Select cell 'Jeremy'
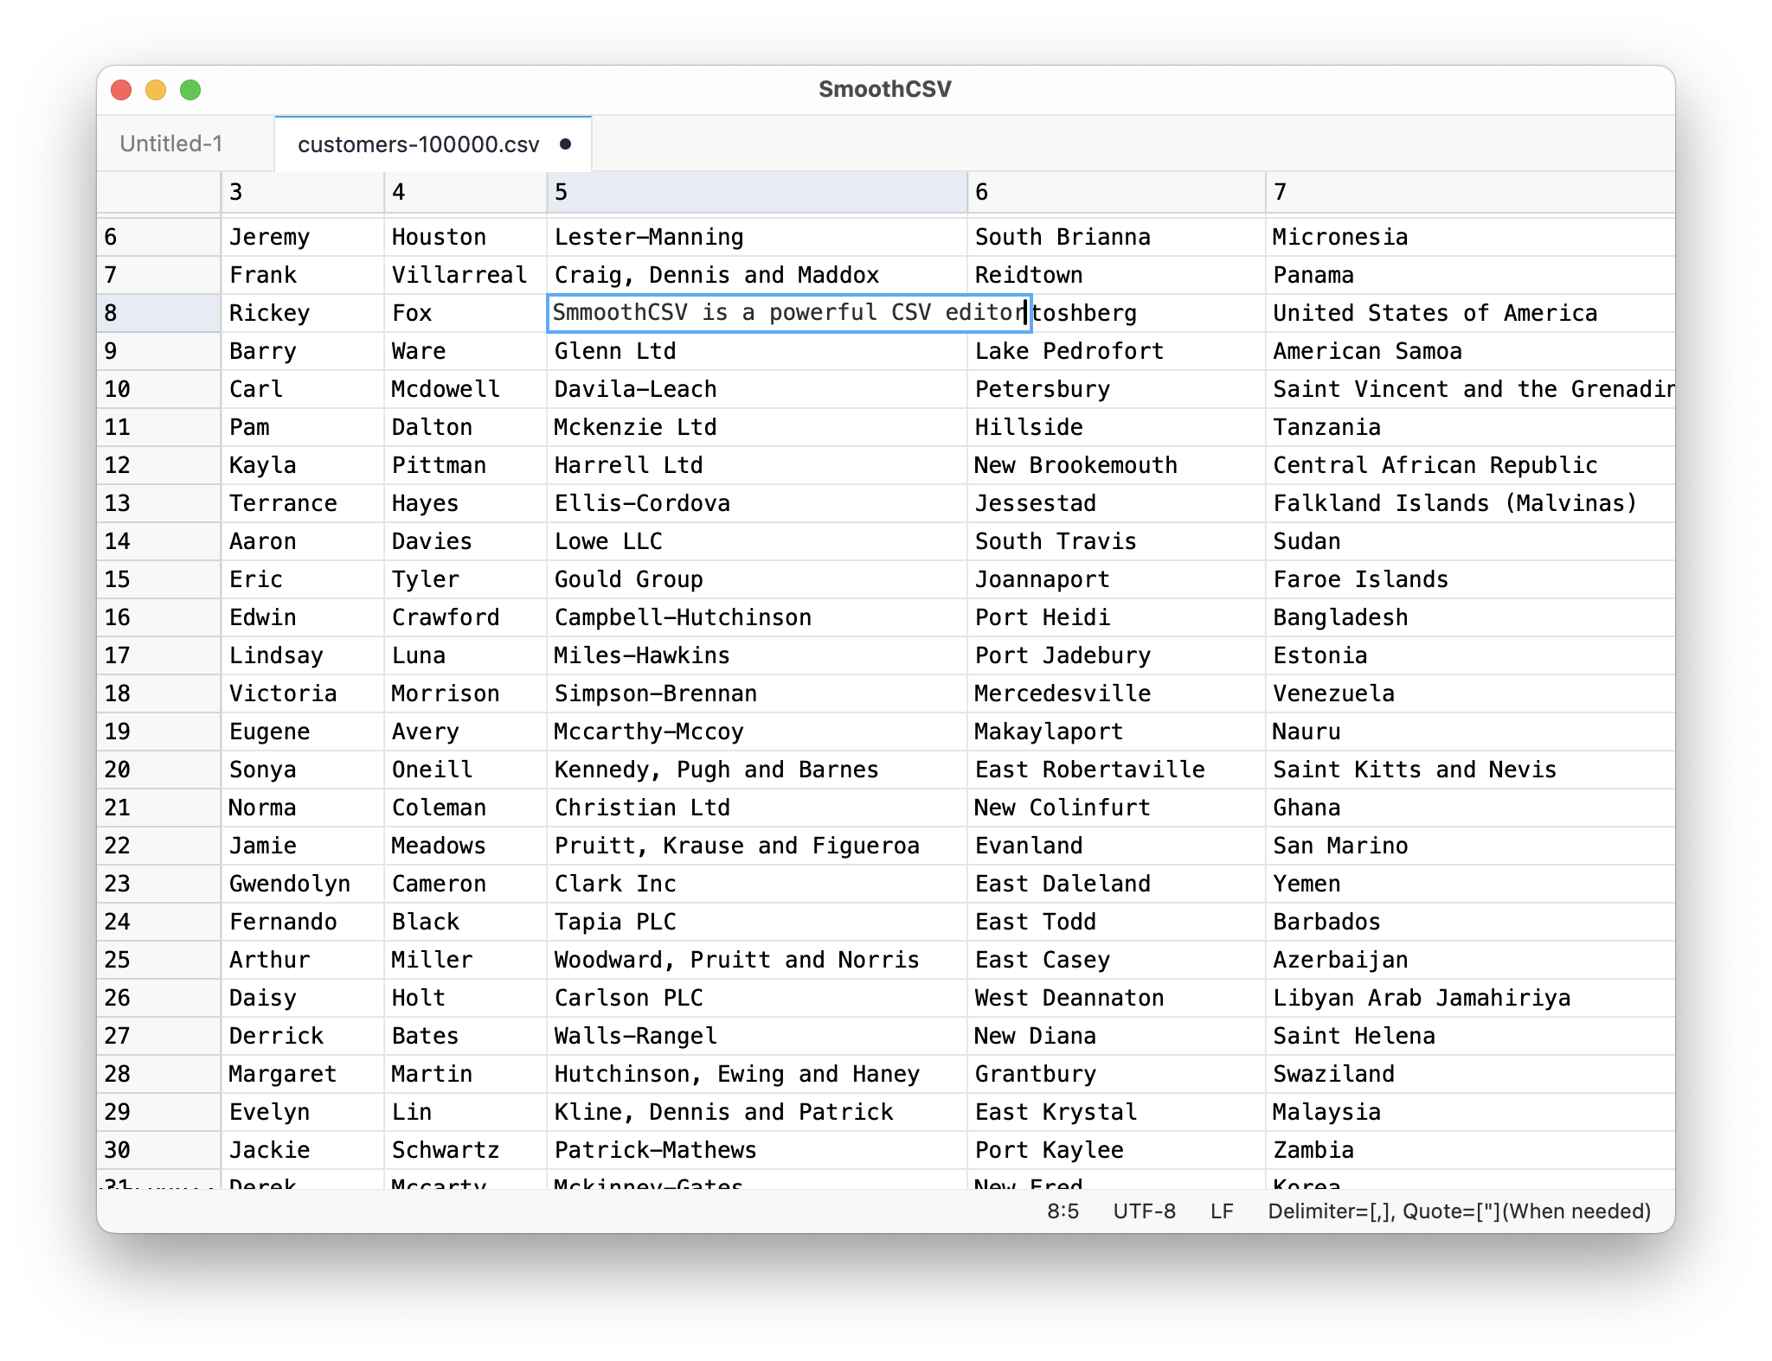Viewport: 1772px width, 1361px height. pyautogui.click(x=303, y=237)
